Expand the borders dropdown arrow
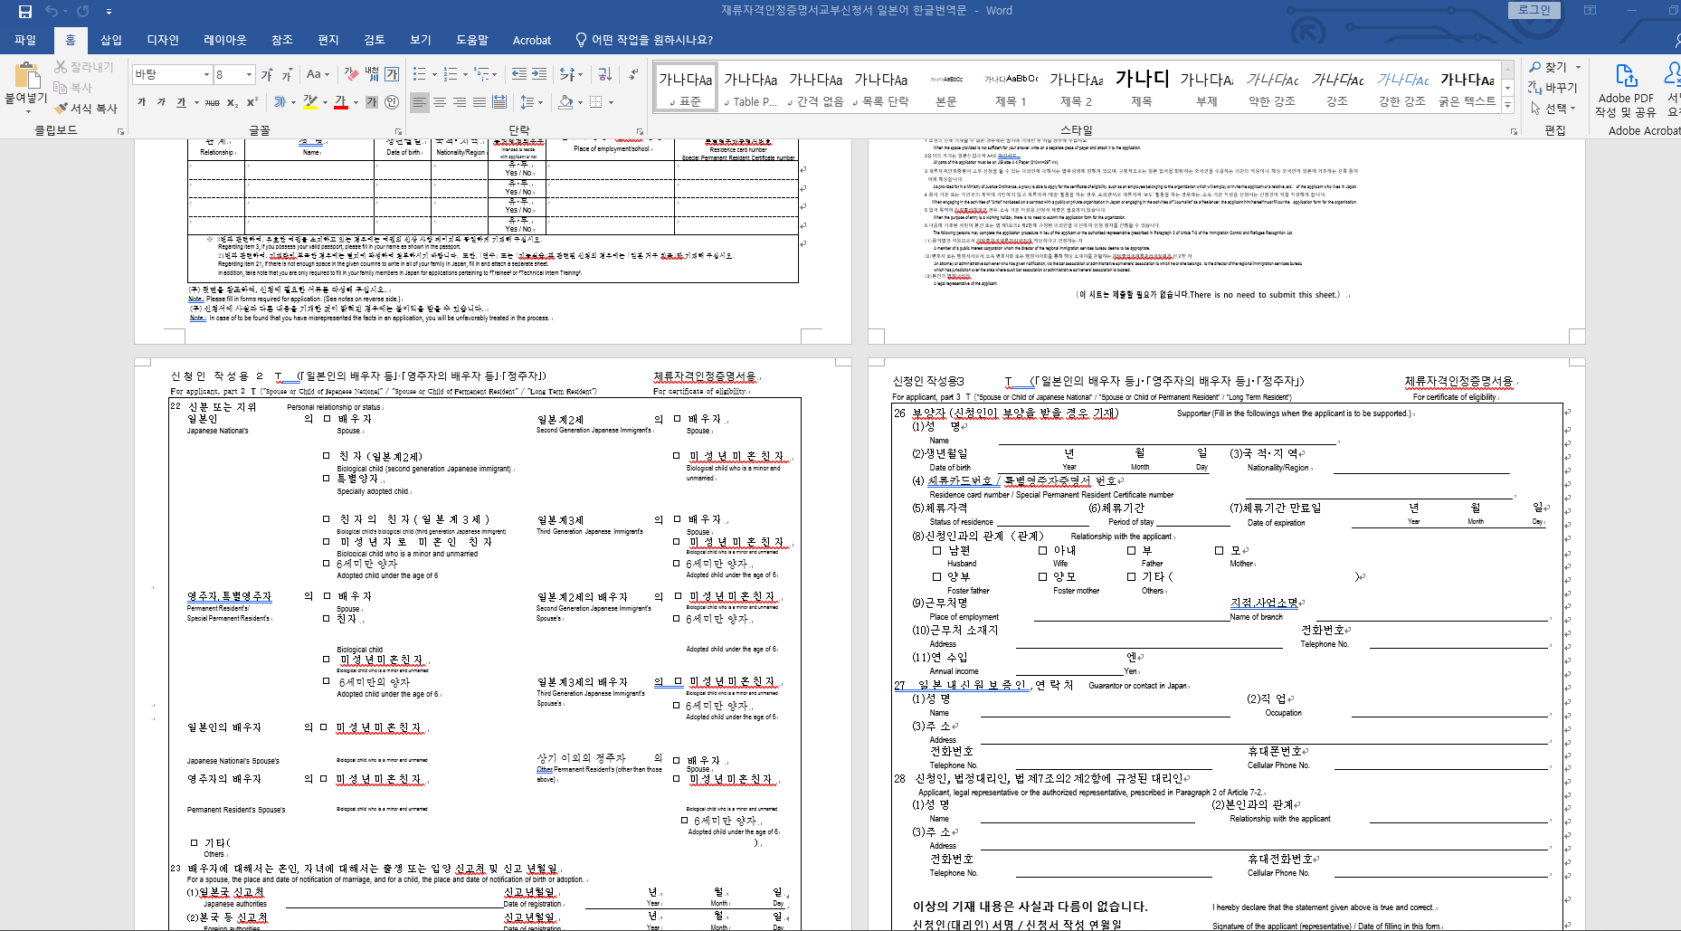 click(610, 102)
